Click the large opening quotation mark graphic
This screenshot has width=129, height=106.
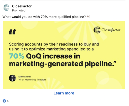tap(12, 32)
